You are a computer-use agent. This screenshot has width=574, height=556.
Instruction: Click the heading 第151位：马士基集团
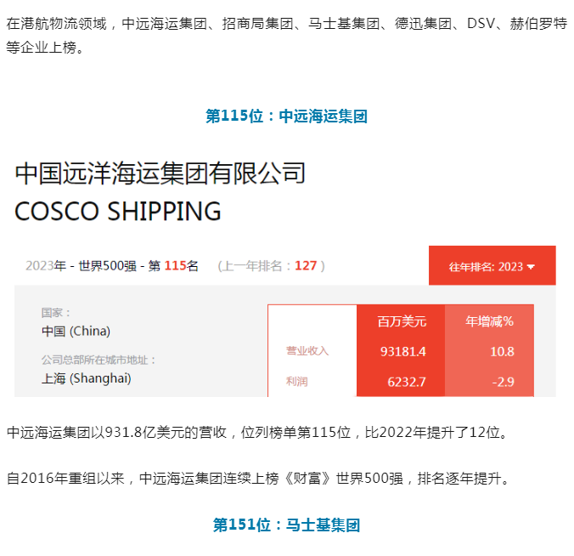click(x=287, y=525)
